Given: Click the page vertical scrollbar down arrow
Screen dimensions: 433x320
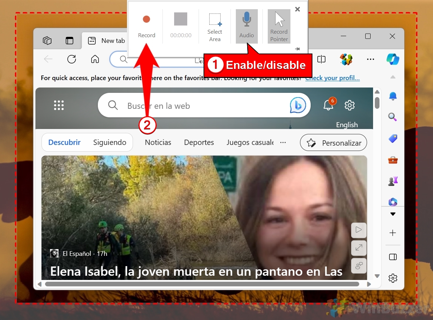Looking at the screenshot, I should coord(377,276).
